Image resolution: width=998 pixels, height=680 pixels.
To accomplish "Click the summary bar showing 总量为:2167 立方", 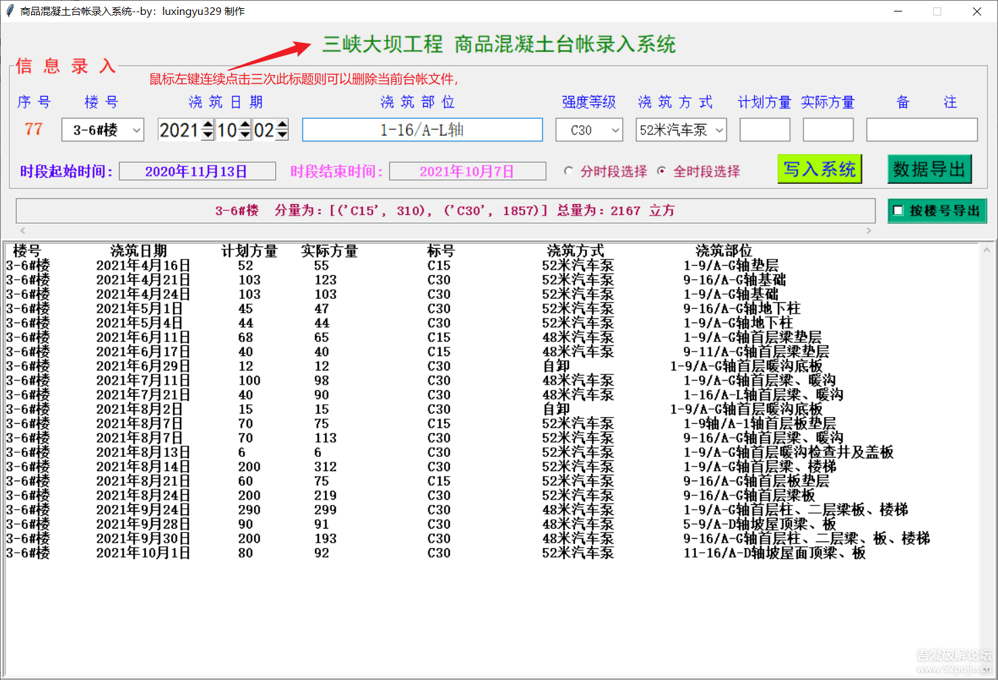I will (445, 211).
